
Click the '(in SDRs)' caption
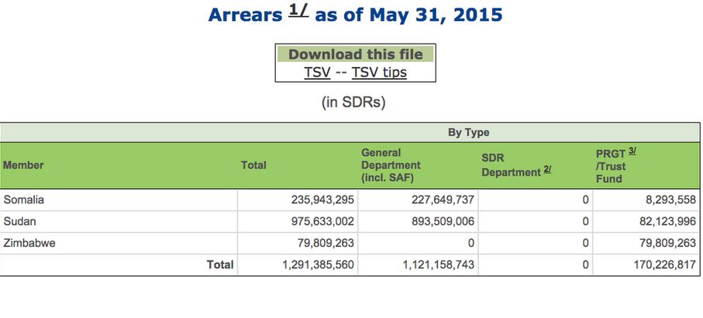coord(353,102)
